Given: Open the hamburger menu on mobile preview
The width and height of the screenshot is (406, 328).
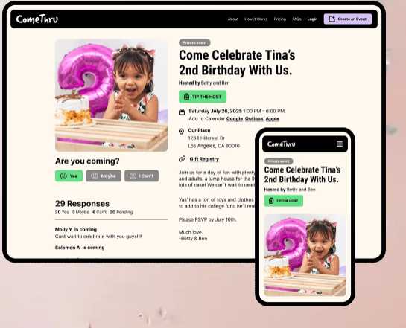Looking at the screenshot, I should pyautogui.click(x=340, y=144).
